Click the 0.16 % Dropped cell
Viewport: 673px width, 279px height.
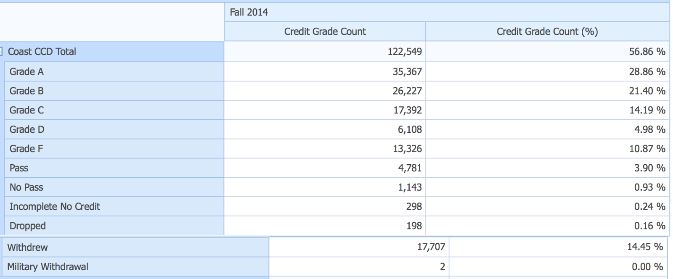click(547, 226)
